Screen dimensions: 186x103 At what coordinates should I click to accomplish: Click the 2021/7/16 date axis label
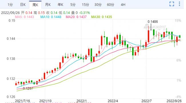pyautogui.click(x=23, y=101)
